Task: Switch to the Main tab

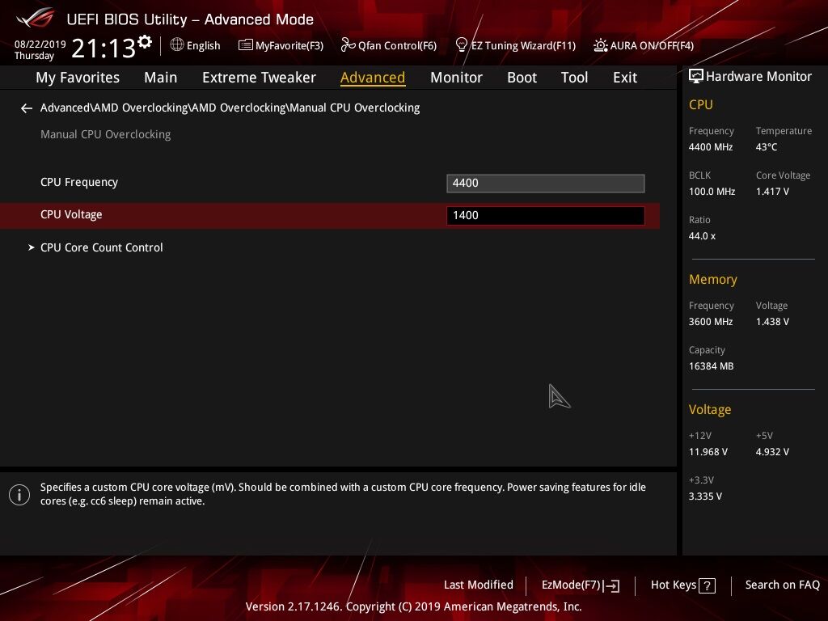Action: pyautogui.click(x=161, y=78)
